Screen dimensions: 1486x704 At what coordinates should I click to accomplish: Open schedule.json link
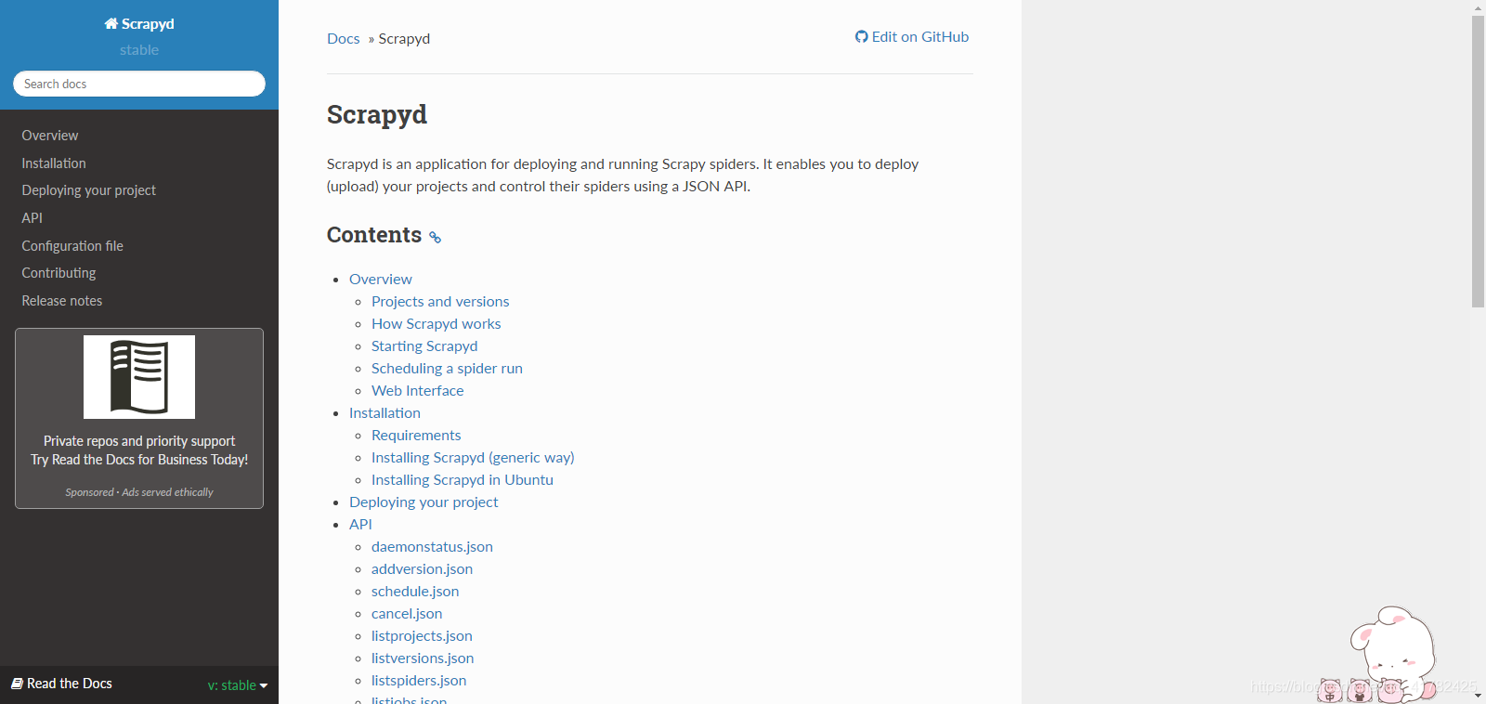[x=415, y=592]
